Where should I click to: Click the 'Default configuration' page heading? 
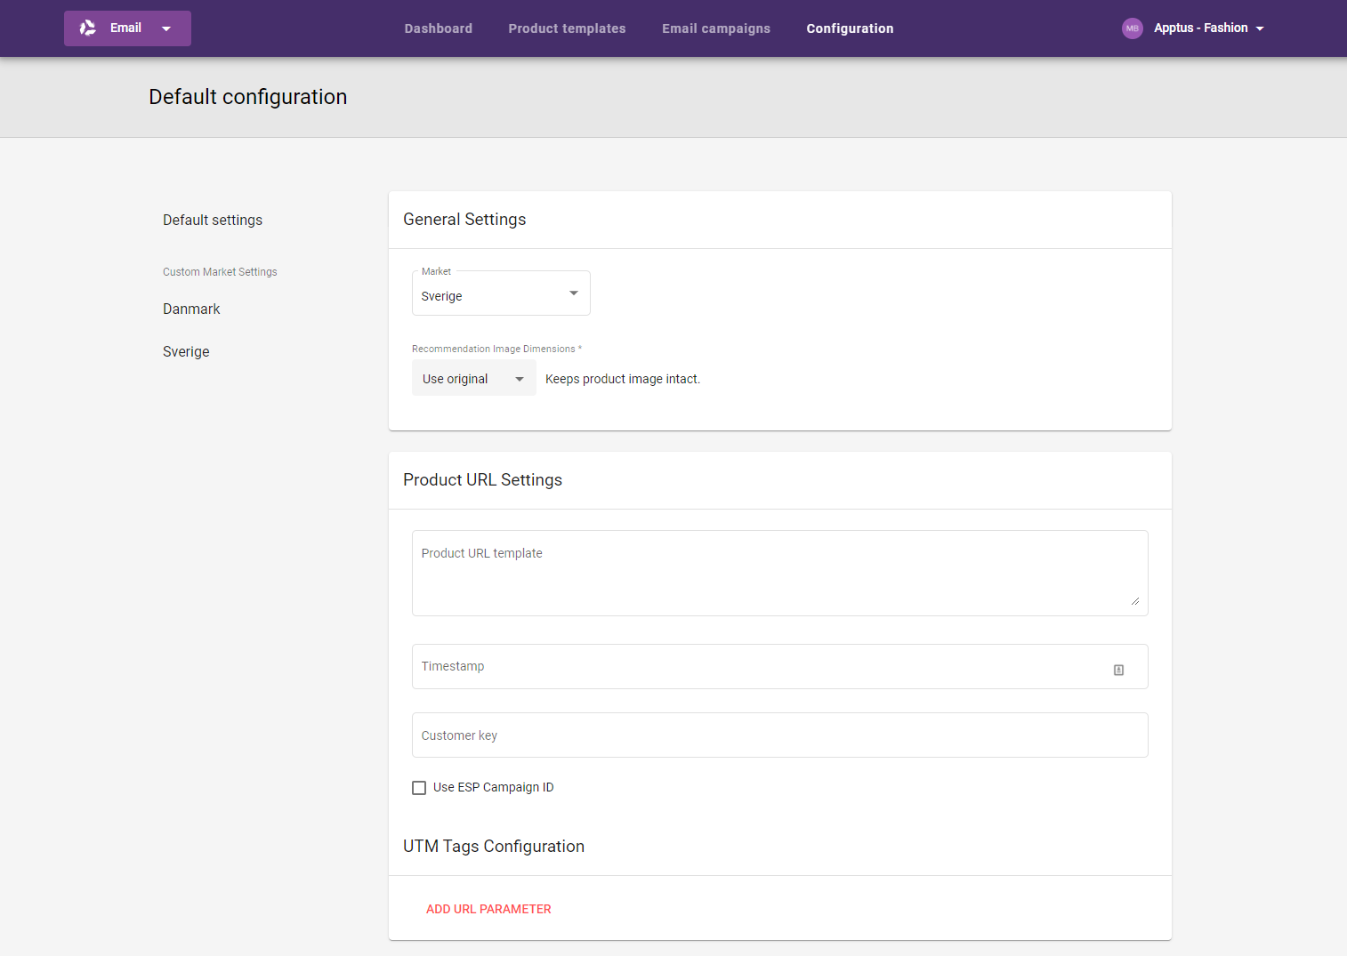point(248,97)
